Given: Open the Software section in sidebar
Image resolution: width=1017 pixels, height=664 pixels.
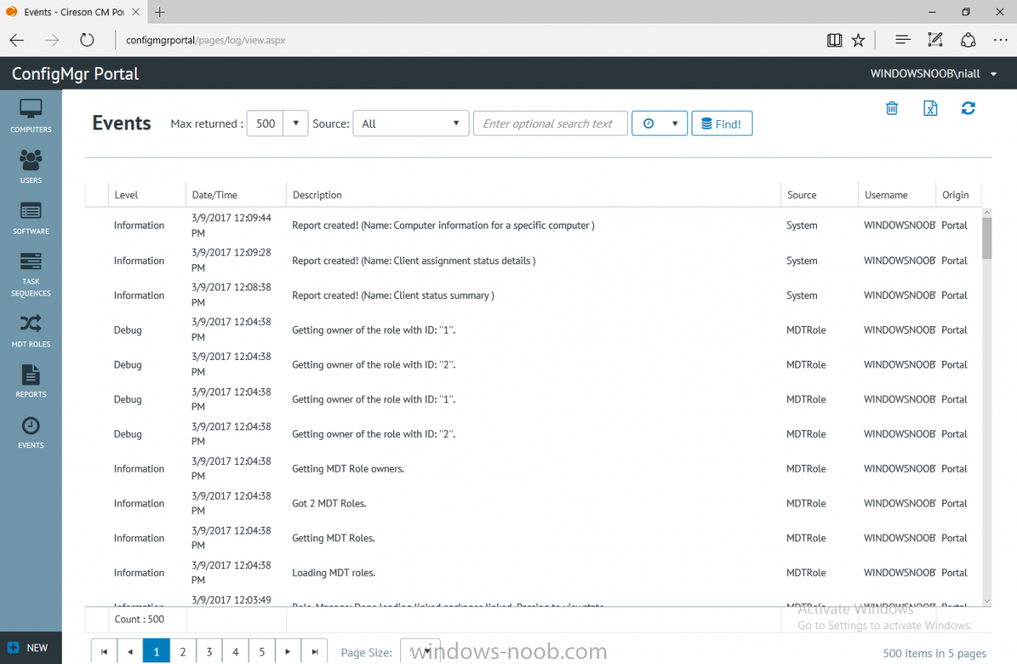Looking at the screenshot, I should 31,218.
